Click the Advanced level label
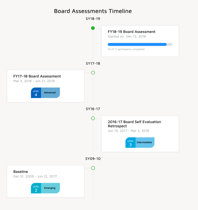Viewport: 198px width, 210px height. (50, 93)
